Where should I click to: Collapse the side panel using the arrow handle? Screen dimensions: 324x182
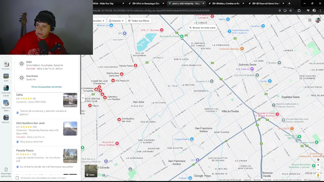[x=83, y=98]
